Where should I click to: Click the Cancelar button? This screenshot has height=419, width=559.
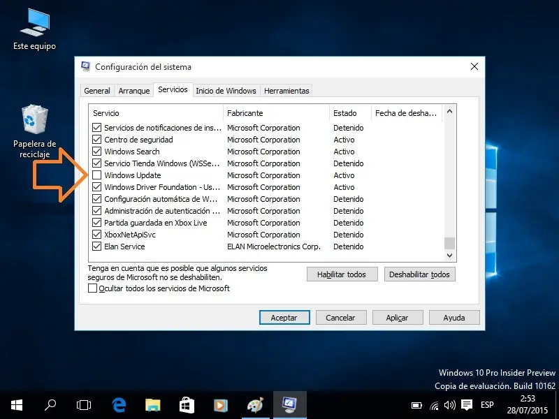click(x=340, y=318)
